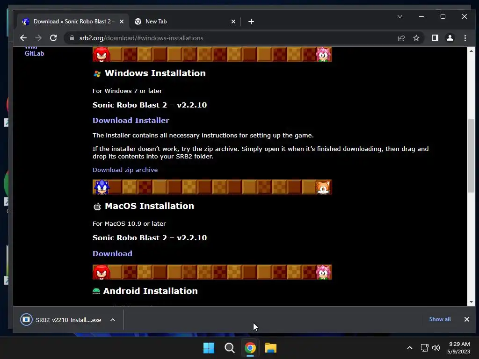Click the vertical scrollbar thumb
Viewport: 479px width, 359px height.
click(472, 156)
